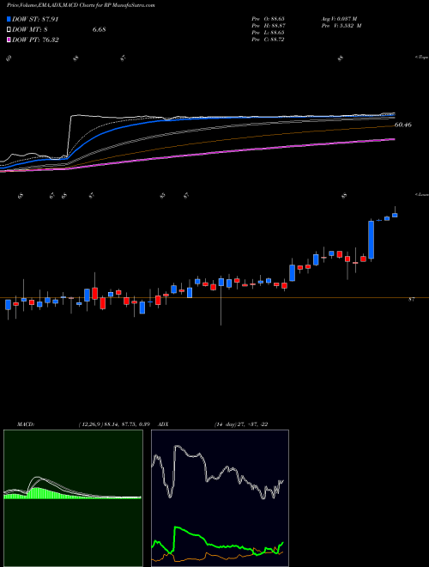Image resolution: width=429 pixels, height=567 pixels.
Task: Click the 'Pre C: 88.72' close value
Action: (x=268, y=40)
